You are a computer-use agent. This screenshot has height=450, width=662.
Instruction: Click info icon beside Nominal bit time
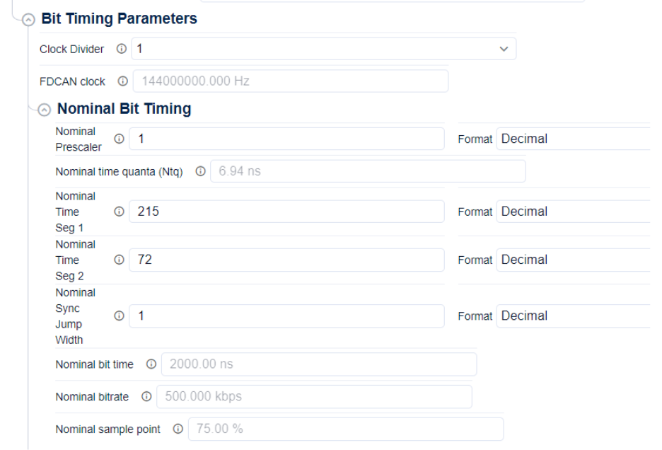(151, 364)
